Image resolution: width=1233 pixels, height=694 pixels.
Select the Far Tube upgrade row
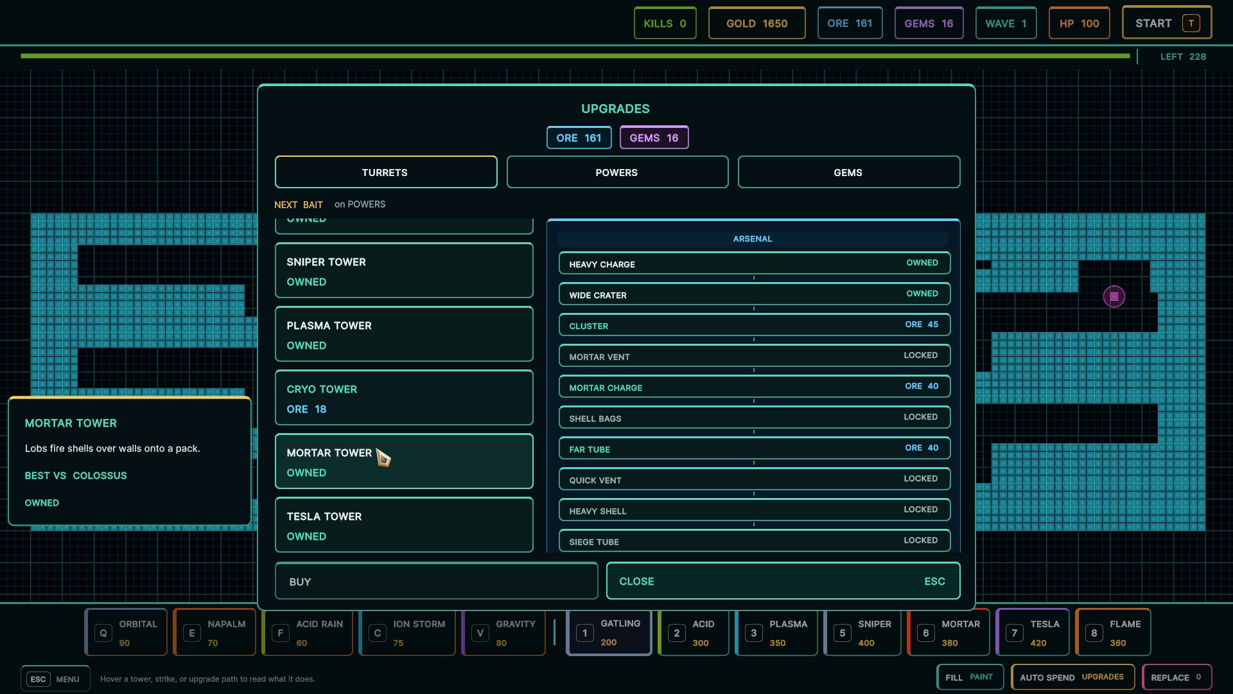pos(754,449)
